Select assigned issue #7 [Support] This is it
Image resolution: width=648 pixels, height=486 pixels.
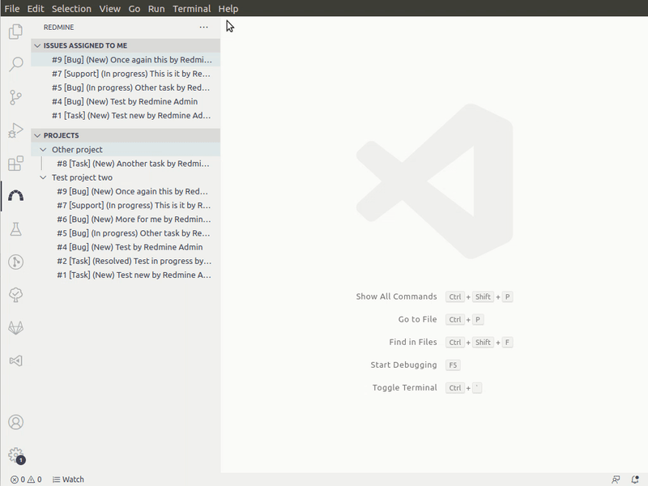click(x=126, y=74)
